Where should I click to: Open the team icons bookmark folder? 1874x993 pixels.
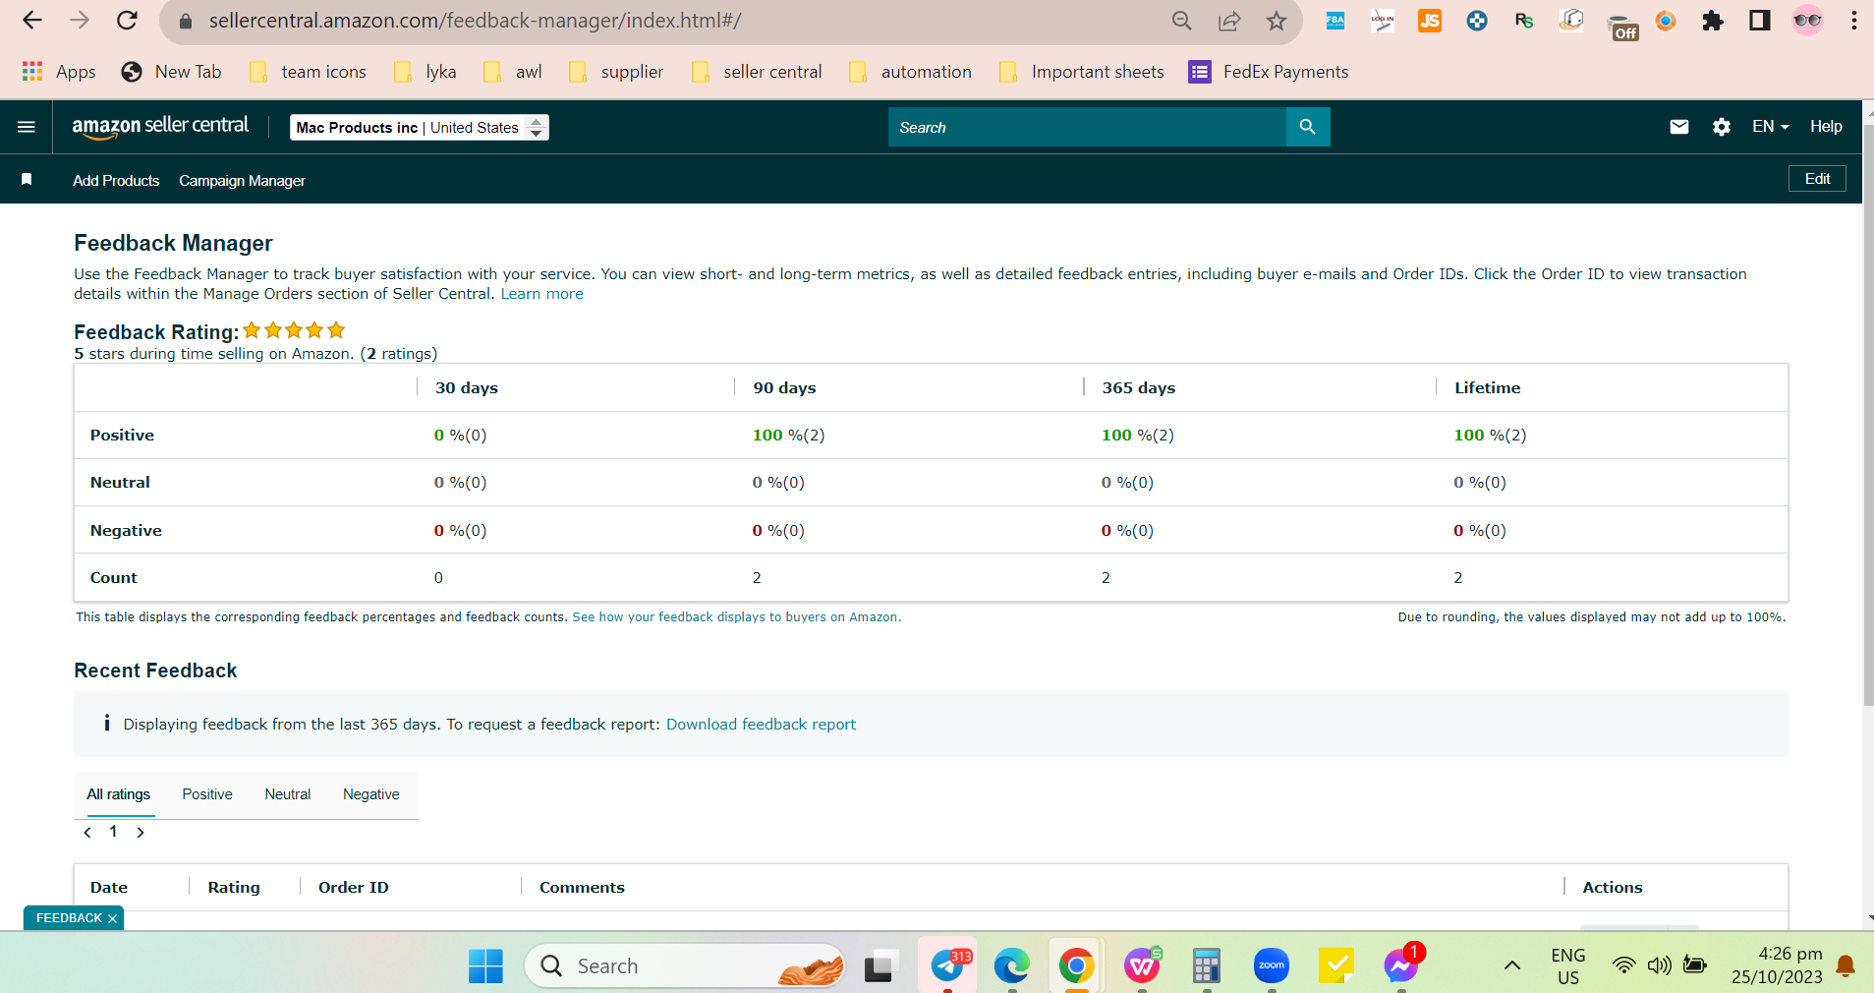(308, 72)
